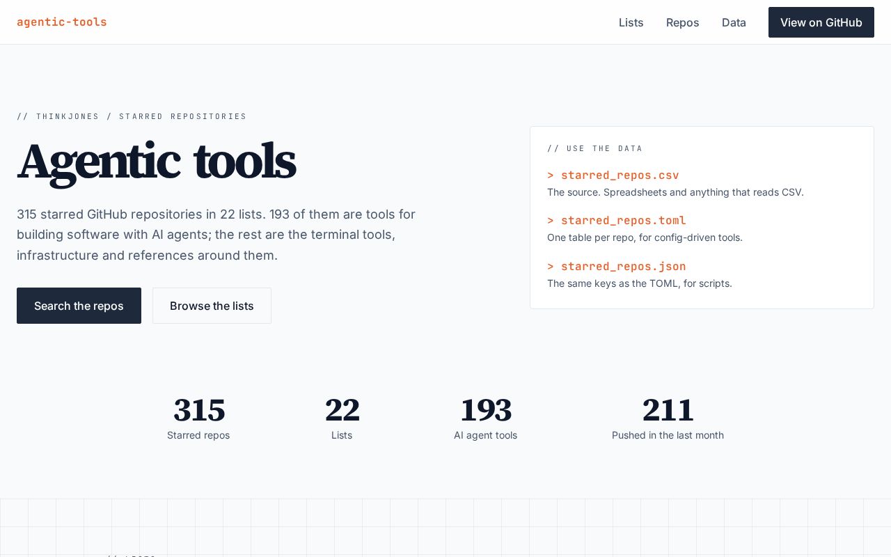This screenshot has width=891, height=557.
Task: Click the View on GitHub button
Action: pos(821,22)
